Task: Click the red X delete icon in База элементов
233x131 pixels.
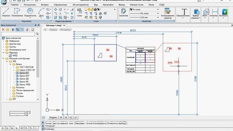Action: 3,30
